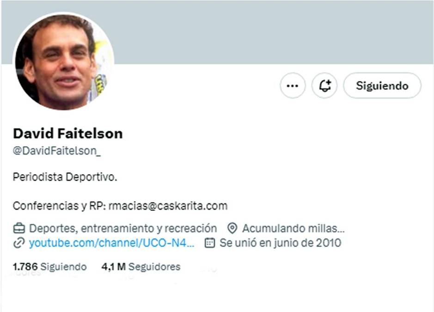Select the David Faitelson display name

(x=68, y=134)
